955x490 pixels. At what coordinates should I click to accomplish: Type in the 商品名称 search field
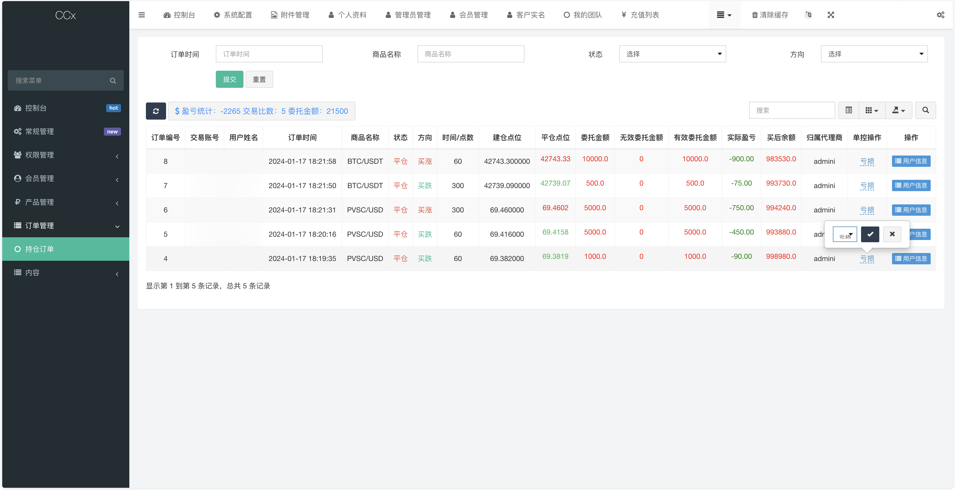[471, 54]
